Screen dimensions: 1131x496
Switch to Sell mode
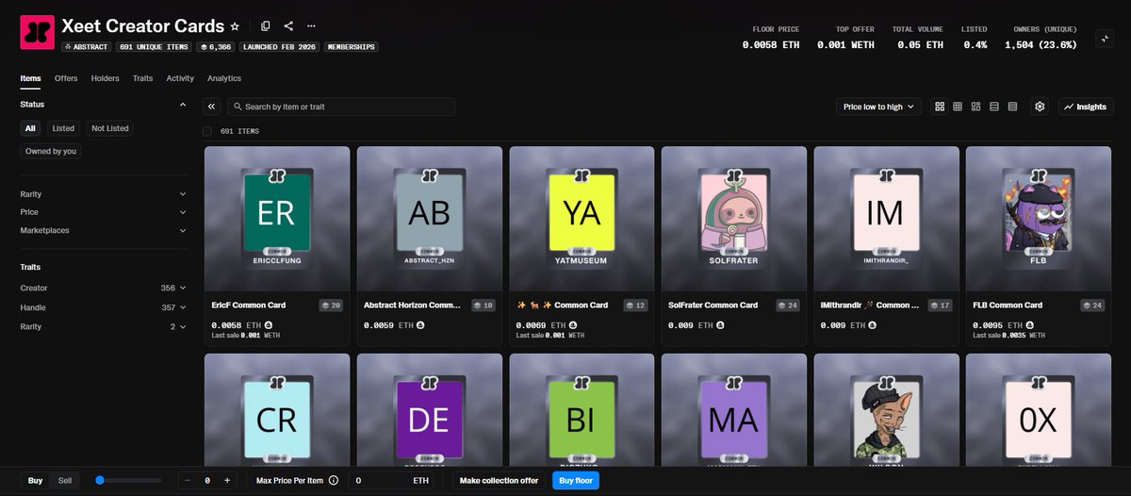[x=65, y=480]
